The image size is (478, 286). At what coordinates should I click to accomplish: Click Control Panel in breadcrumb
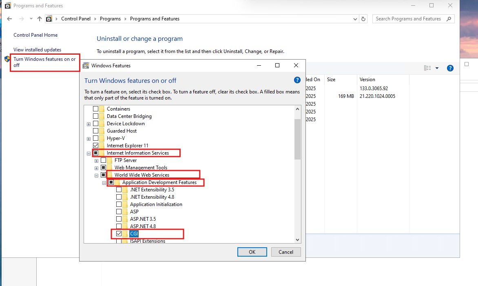coord(75,19)
